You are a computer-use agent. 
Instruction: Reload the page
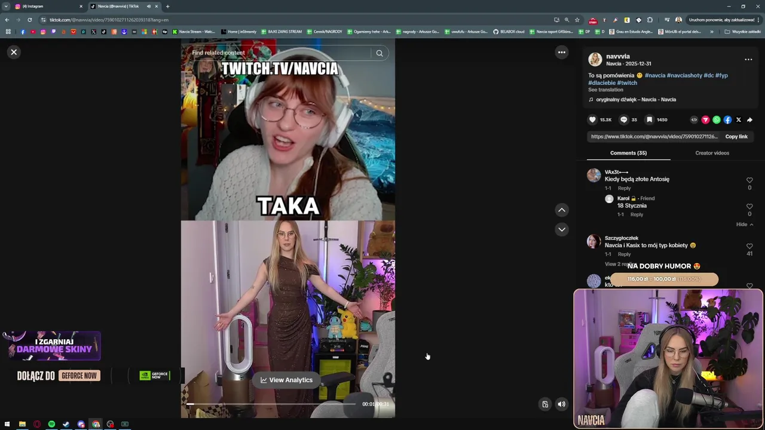click(29, 20)
